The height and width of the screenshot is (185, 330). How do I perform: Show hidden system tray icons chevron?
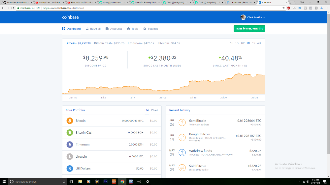coord(300,182)
